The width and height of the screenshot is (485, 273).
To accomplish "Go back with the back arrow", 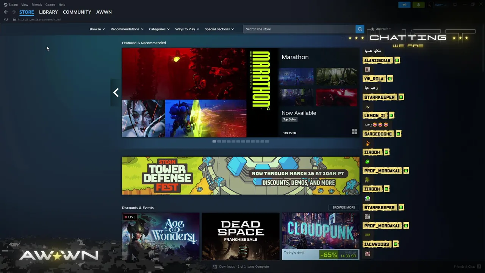I will [6, 12].
